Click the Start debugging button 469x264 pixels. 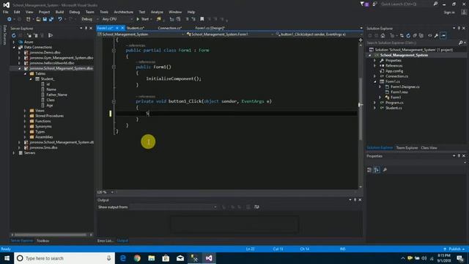(143, 19)
